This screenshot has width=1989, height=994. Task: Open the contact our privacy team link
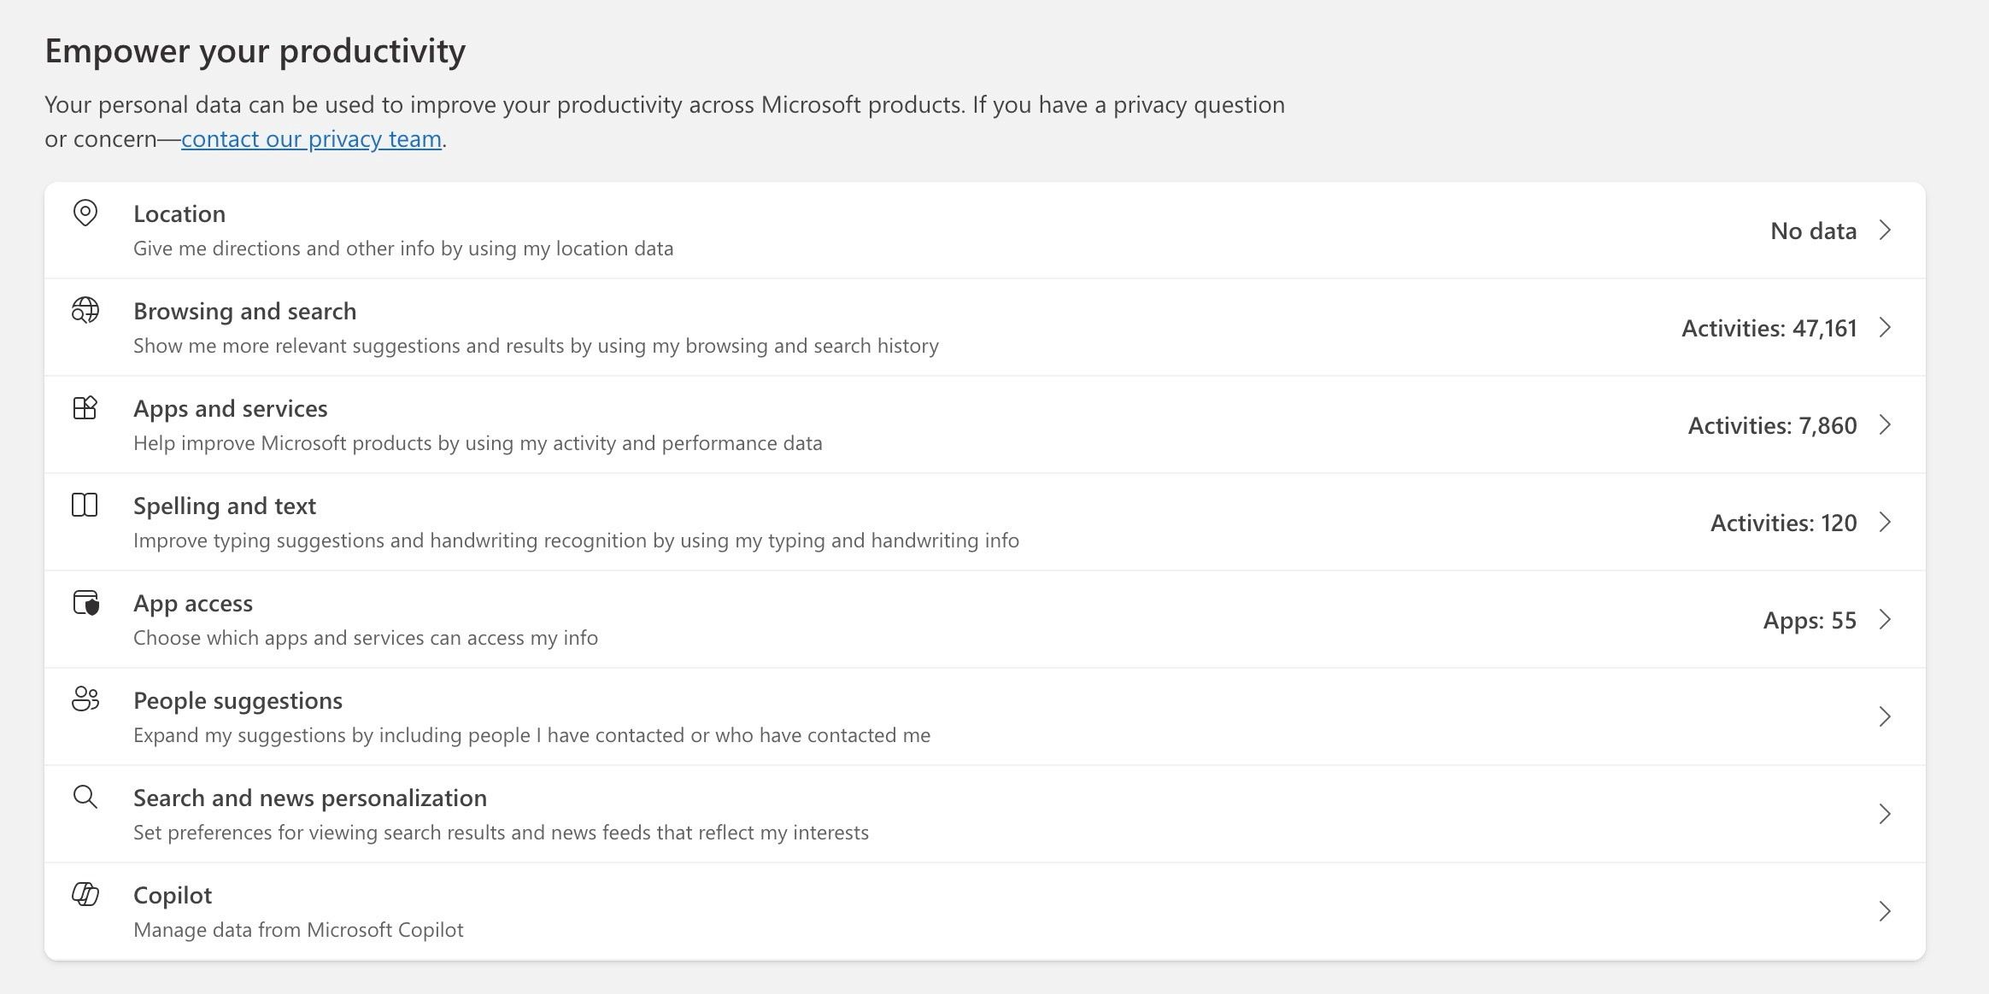click(311, 139)
